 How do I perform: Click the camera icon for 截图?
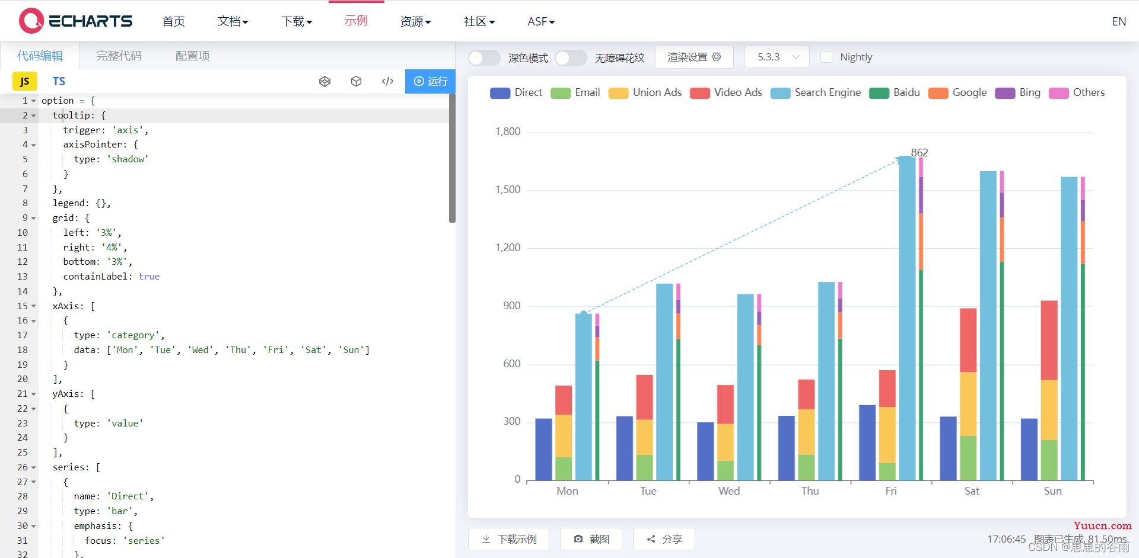coord(578,539)
